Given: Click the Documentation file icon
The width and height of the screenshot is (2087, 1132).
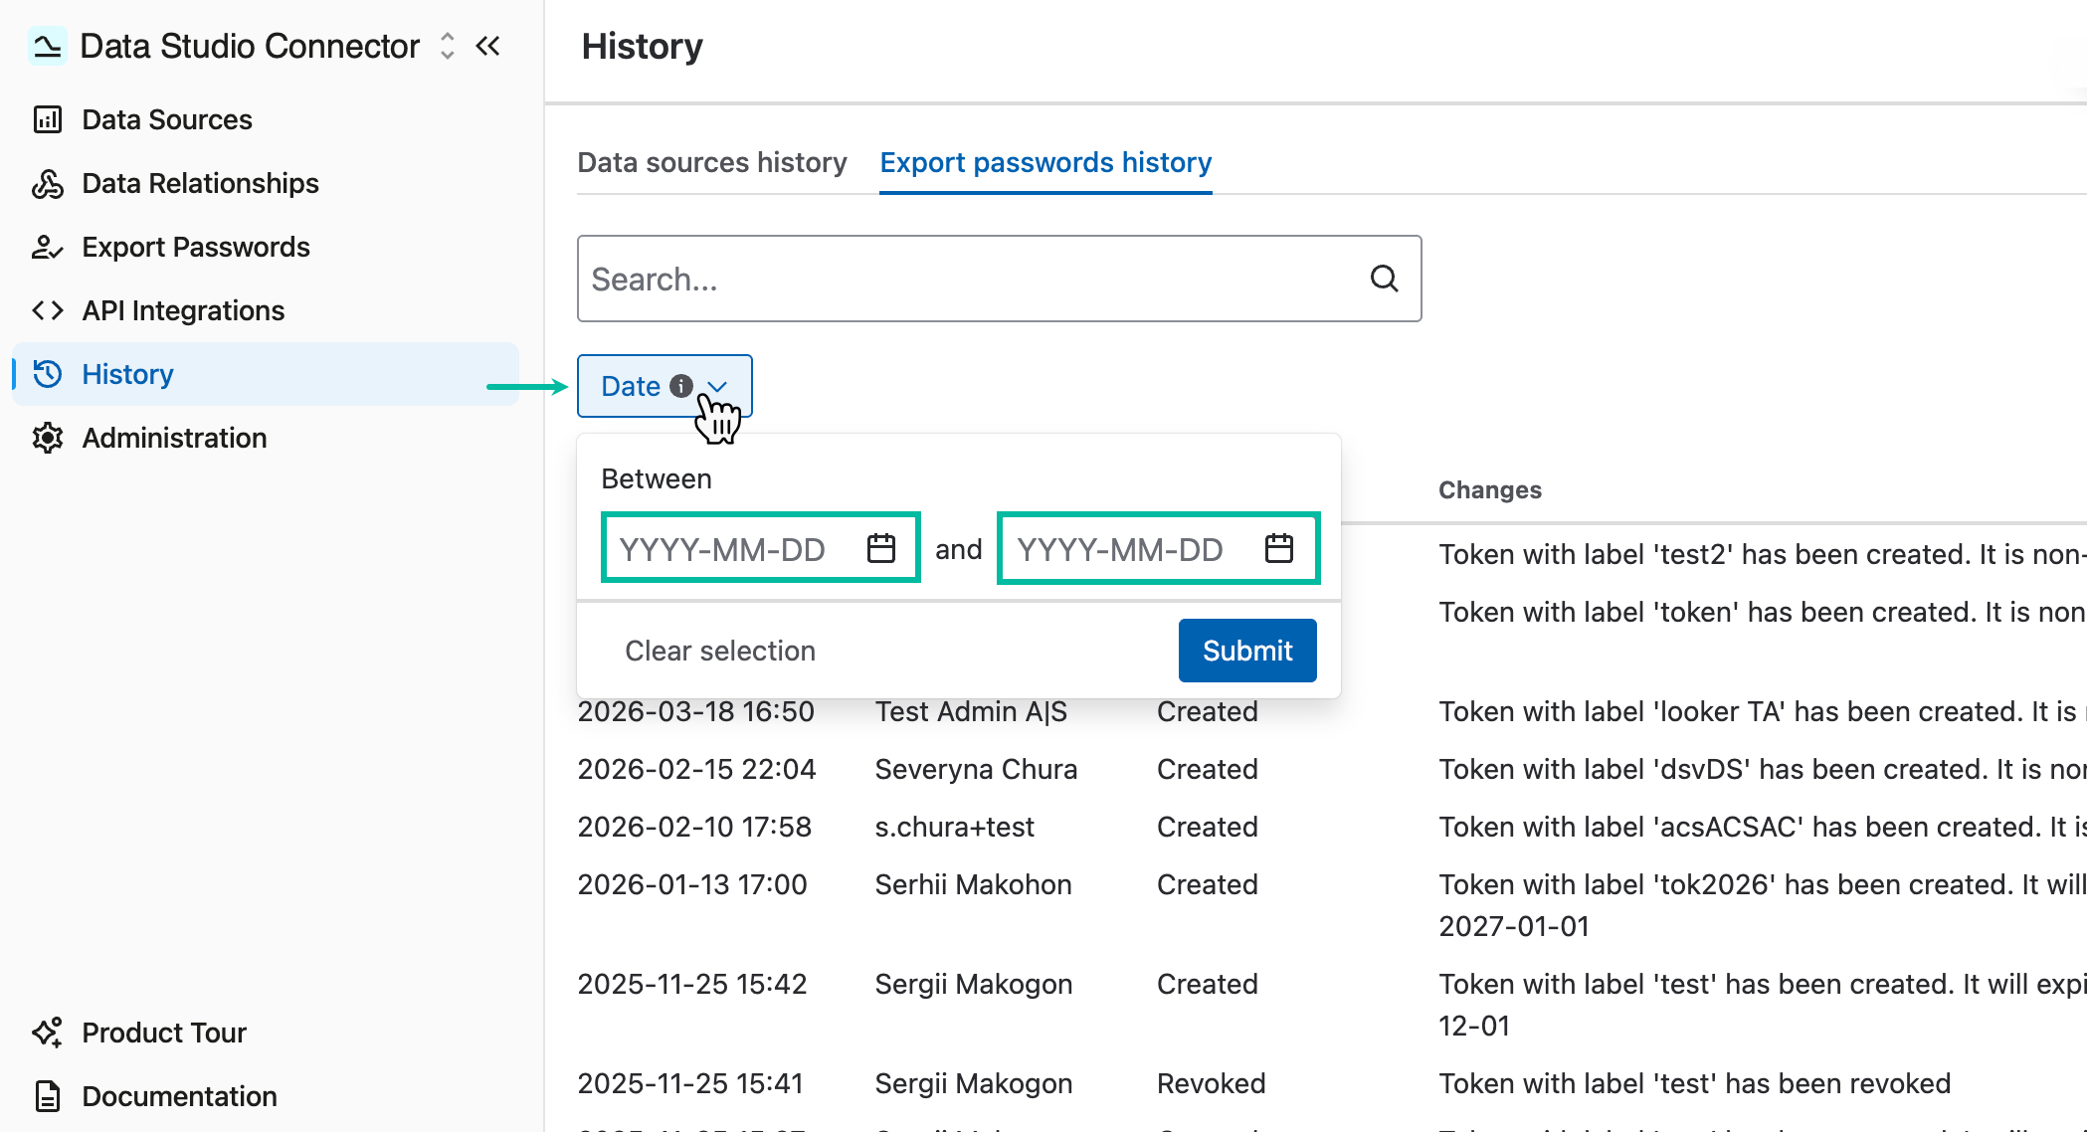Looking at the screenshot, I should 48,1096.
